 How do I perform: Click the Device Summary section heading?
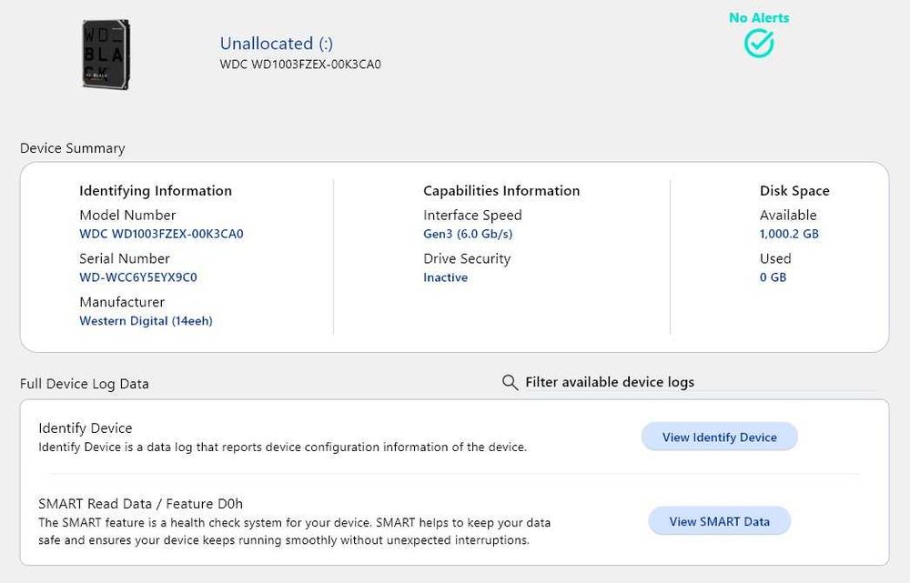tap(73, 148)
